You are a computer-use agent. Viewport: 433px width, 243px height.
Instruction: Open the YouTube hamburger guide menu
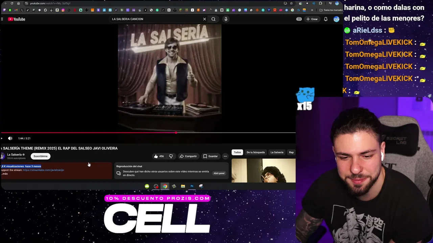[x=2, y=19]
